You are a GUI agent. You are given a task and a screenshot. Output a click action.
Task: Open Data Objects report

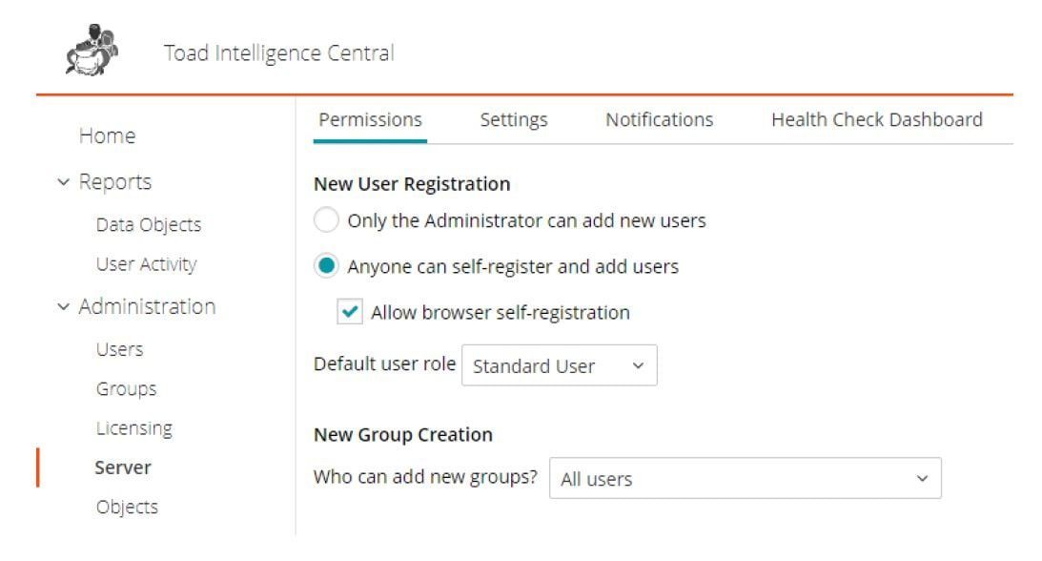[148, 224]
